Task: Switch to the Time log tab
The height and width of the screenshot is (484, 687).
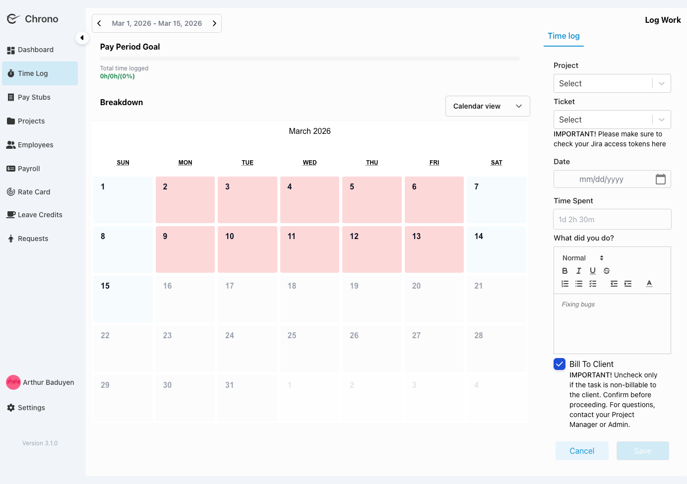Action: click(x=563, y=36)
